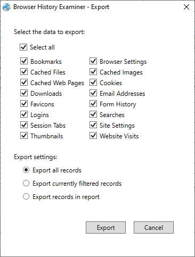
Task: Uncheck Cached Files option
Action: 24,72
